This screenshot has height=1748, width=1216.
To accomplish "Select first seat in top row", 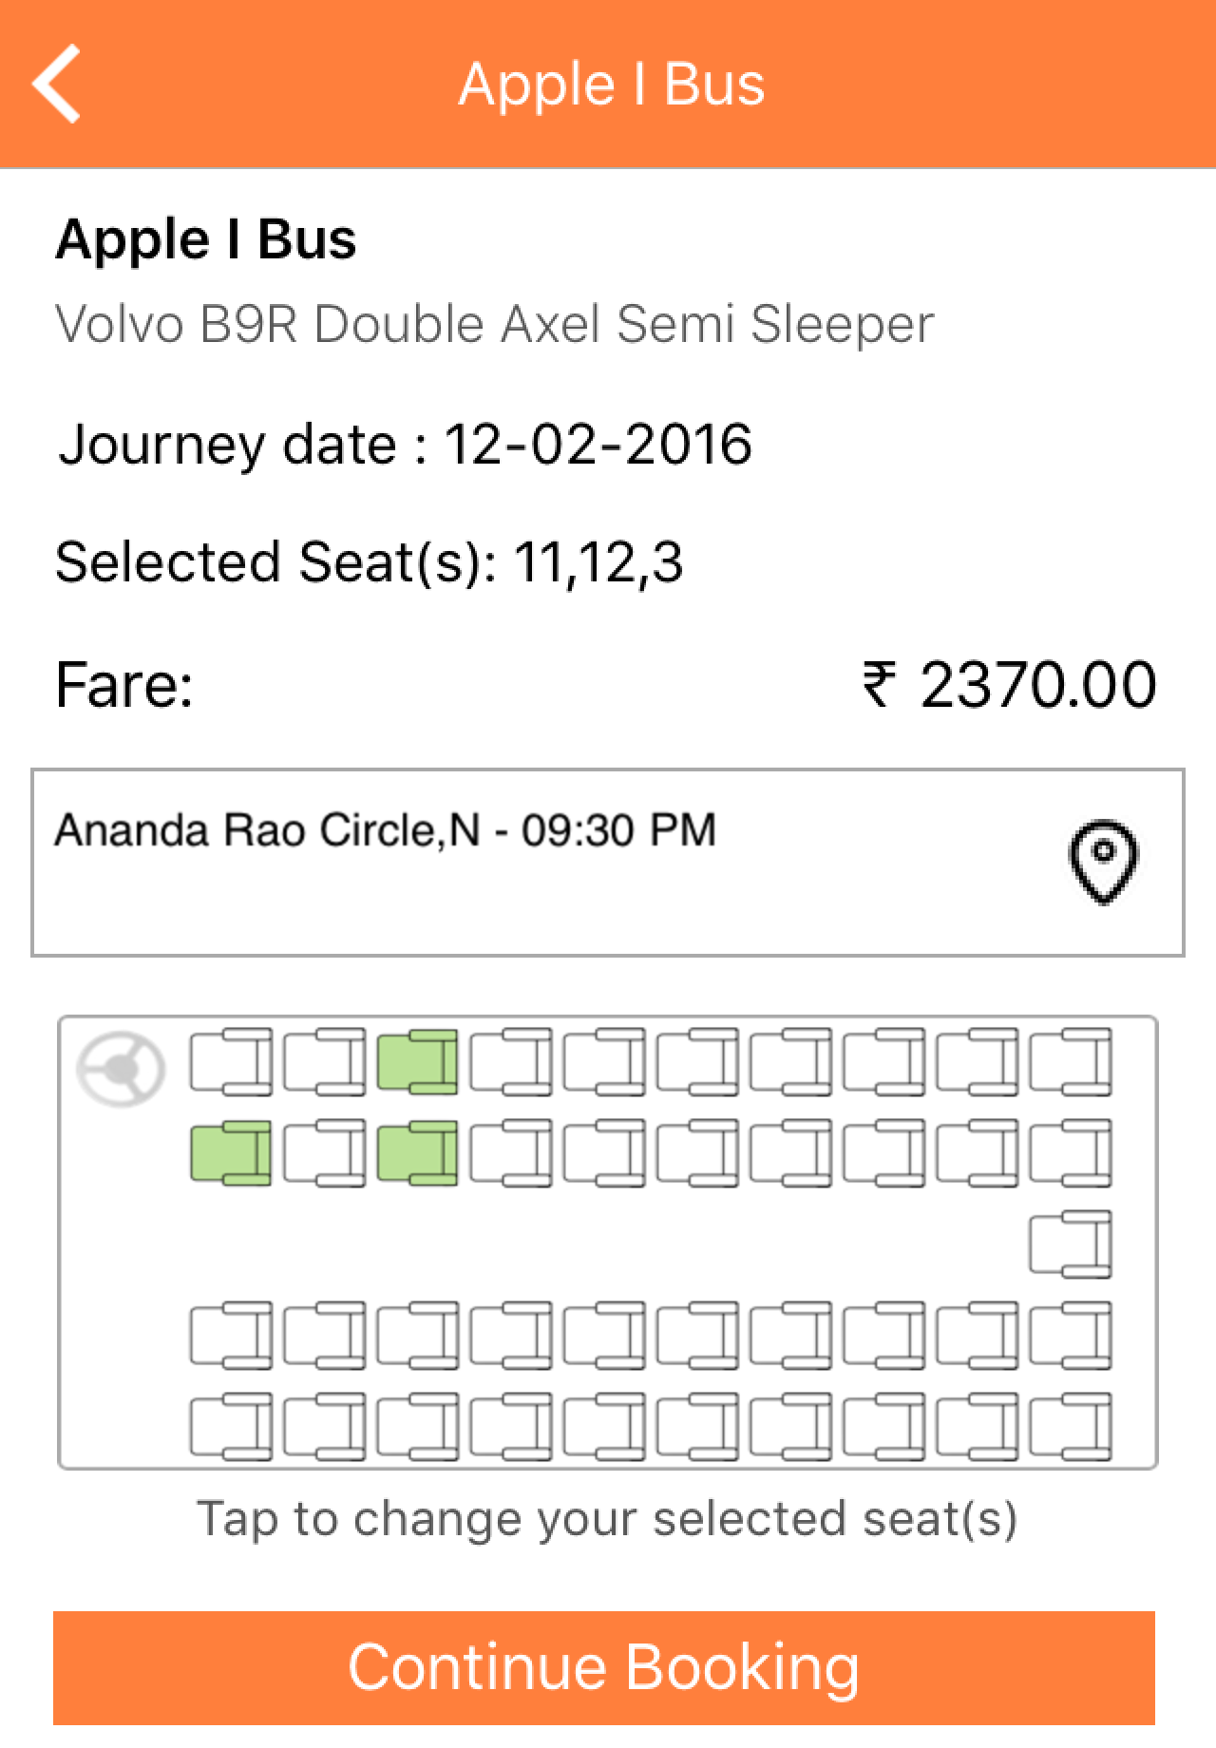I will (231, 1060).
